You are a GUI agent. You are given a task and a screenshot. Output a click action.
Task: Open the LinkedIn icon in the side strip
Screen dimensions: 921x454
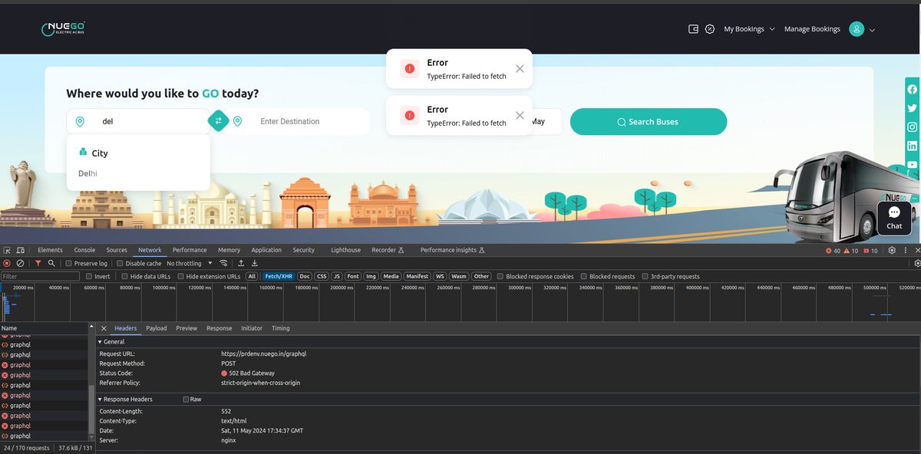coord(912,146)
